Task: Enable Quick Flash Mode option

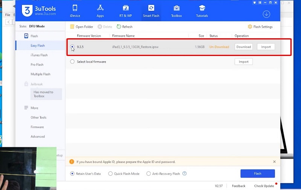Action: pyautogui.click(x=110, y=173)
